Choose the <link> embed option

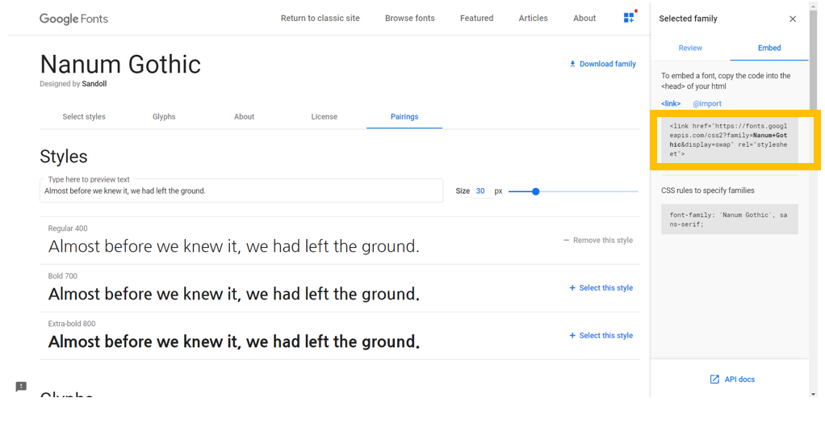pyautogui.click(x=671, y=103)
